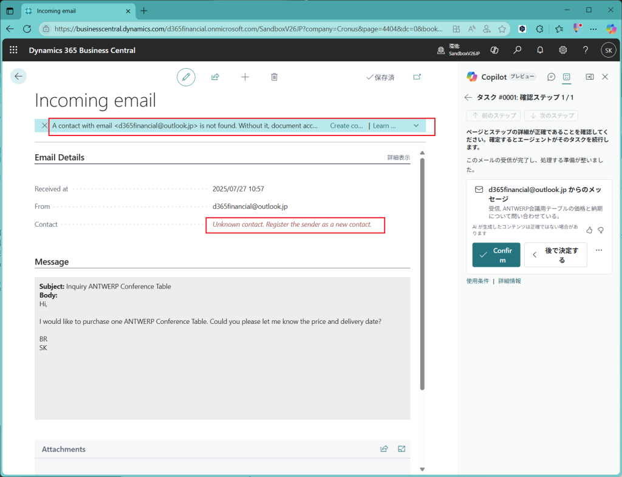
Task: Click the browser address bar URL
Action: point(248,29)
